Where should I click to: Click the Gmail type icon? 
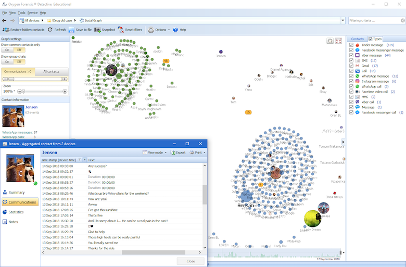357,66
